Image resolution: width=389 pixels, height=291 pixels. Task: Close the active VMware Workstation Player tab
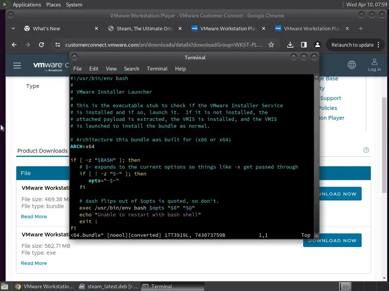point(264,28)
